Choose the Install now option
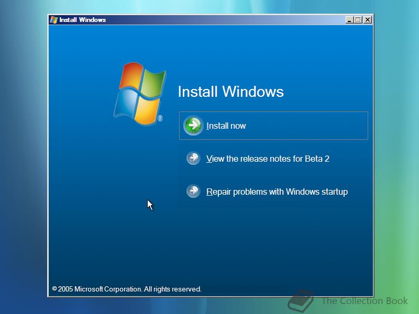 [273, 126]
